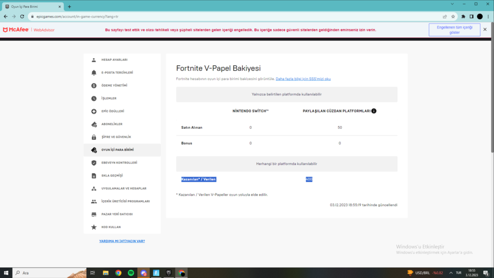
Task: Open Hesap Ayarları person icon
Action: (94, 60)
